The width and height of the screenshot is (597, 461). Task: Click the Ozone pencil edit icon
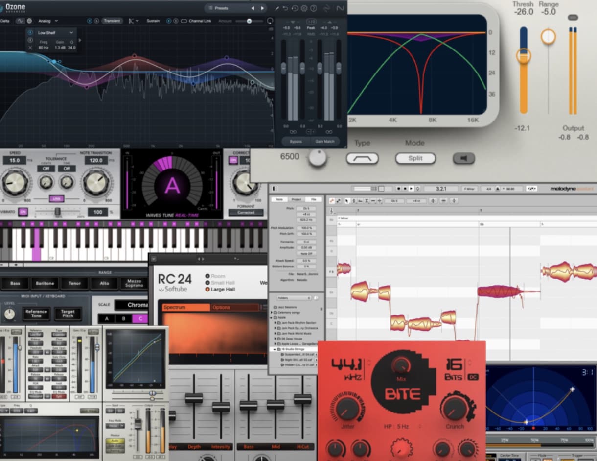click(276, 8)
